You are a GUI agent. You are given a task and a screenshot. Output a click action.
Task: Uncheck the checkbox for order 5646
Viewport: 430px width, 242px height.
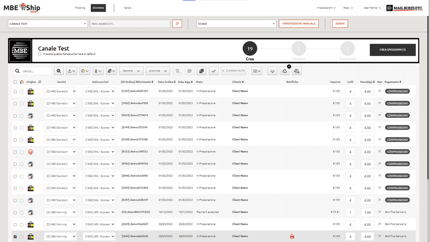[x=15, y=236]
